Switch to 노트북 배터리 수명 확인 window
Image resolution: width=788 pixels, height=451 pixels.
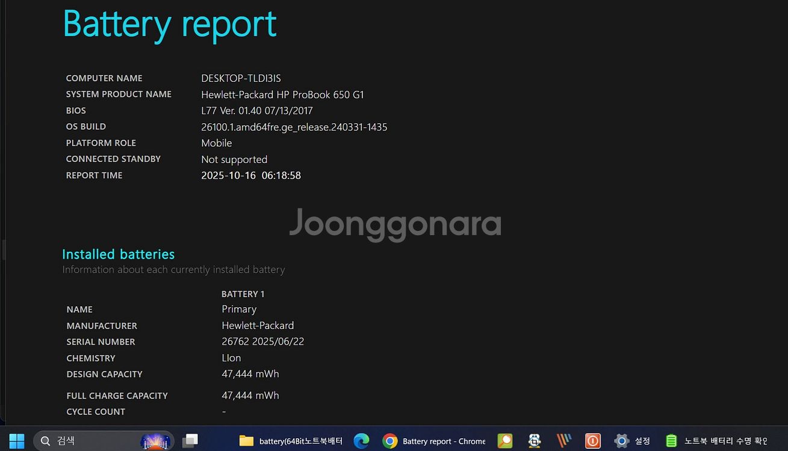(716, 441)
